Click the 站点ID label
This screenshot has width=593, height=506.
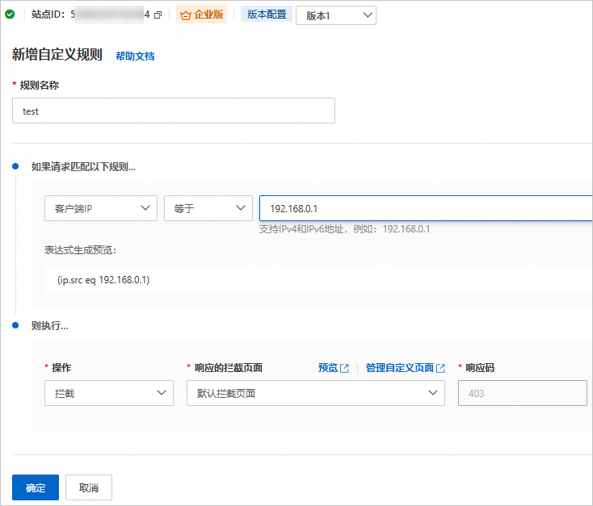click(x=48, y=15)
